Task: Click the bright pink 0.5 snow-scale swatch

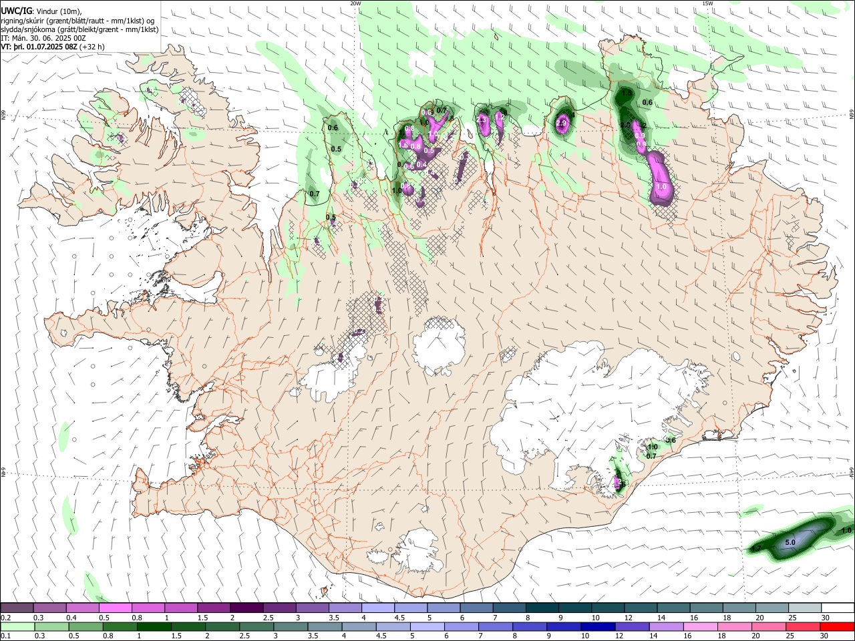Action: coord(115,608)
